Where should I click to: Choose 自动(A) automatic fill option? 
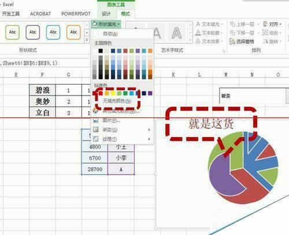click(x=110, y=34)
